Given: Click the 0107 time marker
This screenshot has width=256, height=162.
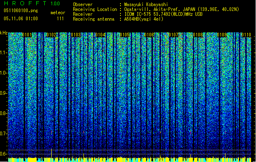Looking at the screenshot, I should tap(174, 35).
